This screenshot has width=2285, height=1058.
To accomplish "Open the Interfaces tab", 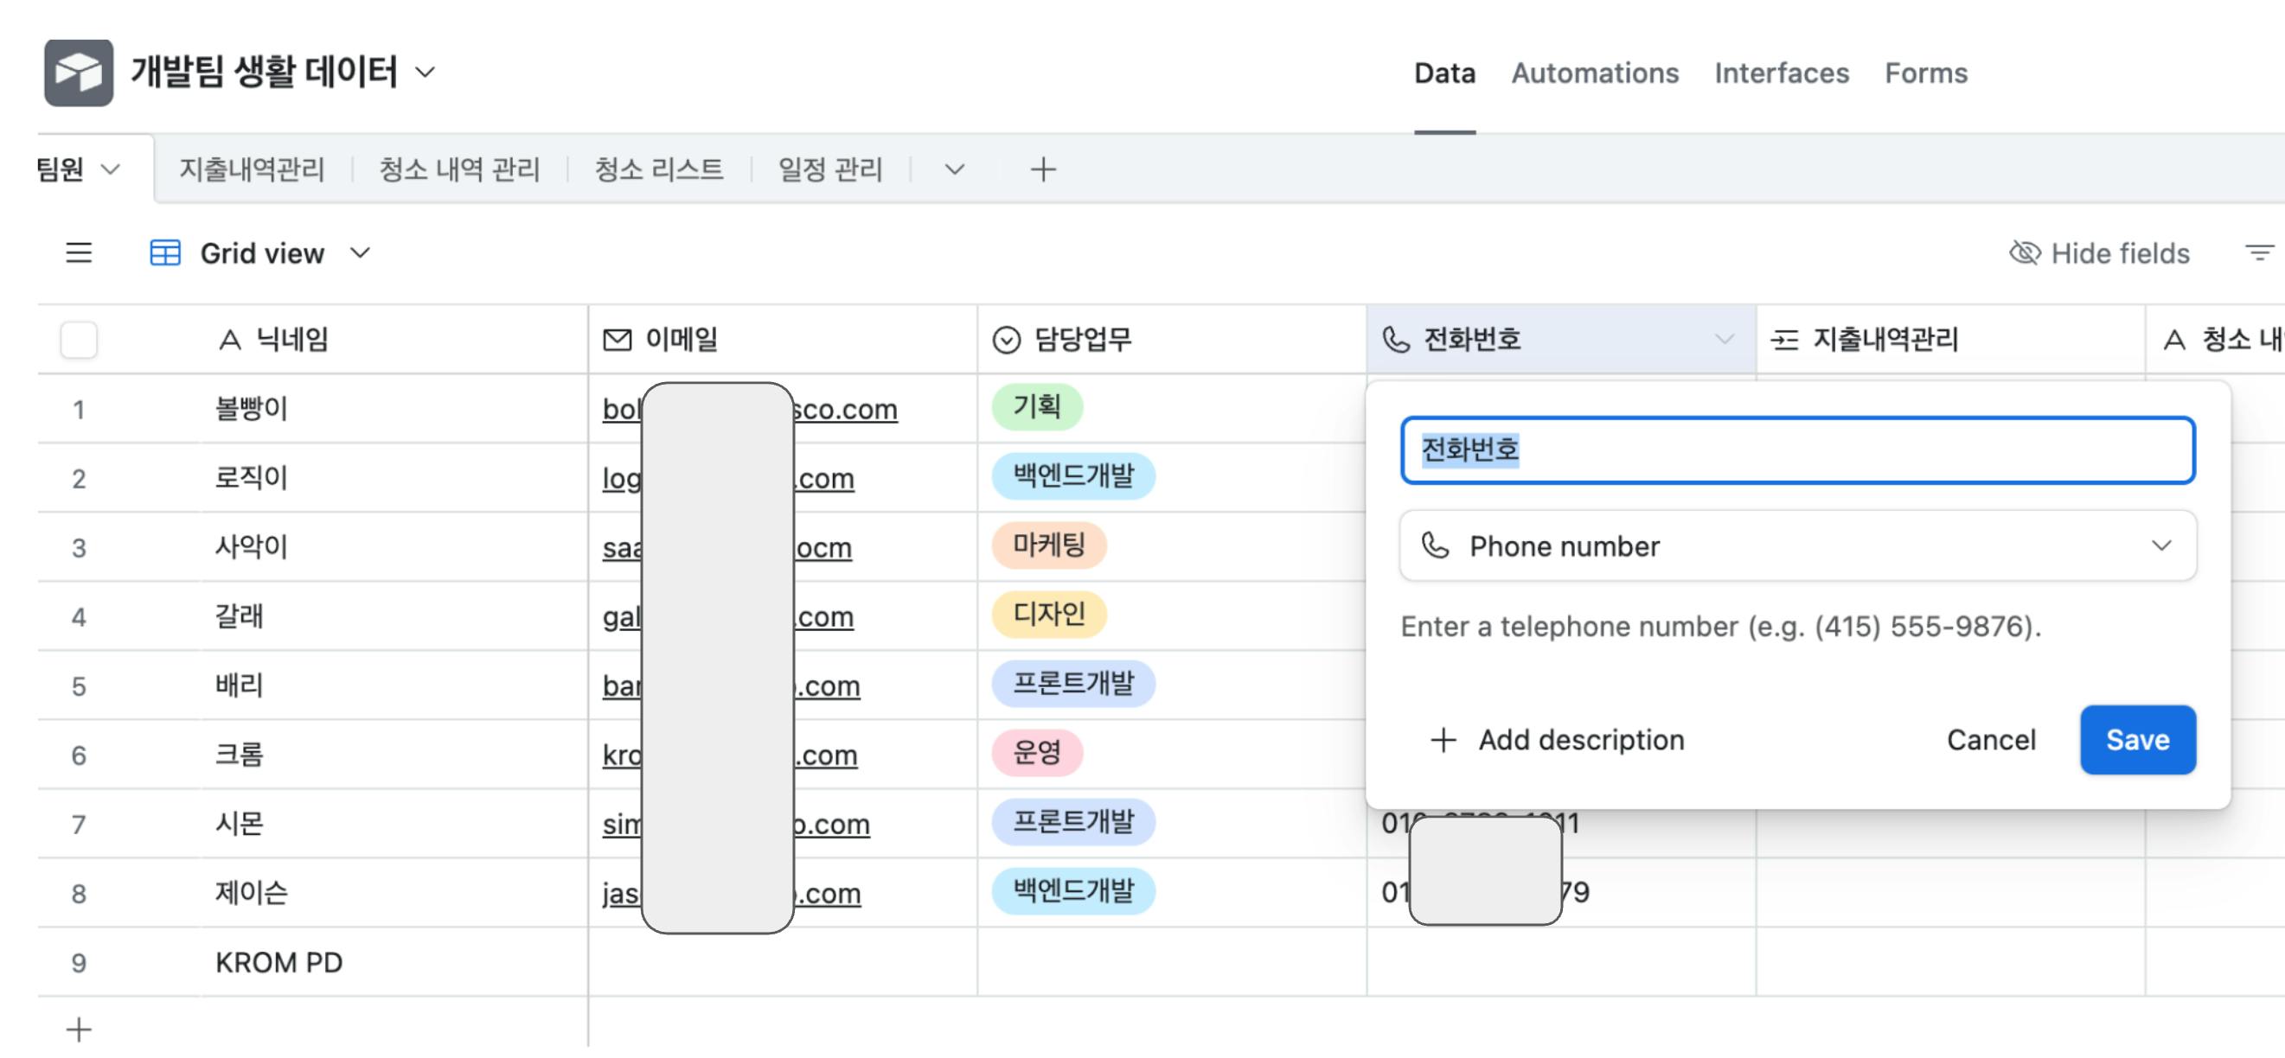I will [1781, 73].
